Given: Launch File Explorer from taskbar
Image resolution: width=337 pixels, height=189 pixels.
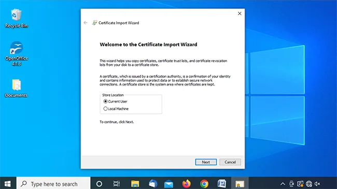Looking at the screenshot, I should coord(135,184).
